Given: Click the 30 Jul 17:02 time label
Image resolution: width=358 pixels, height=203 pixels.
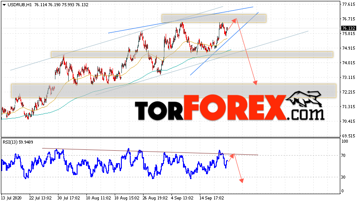Looking at the screenshot, I should tap(69, 198).
